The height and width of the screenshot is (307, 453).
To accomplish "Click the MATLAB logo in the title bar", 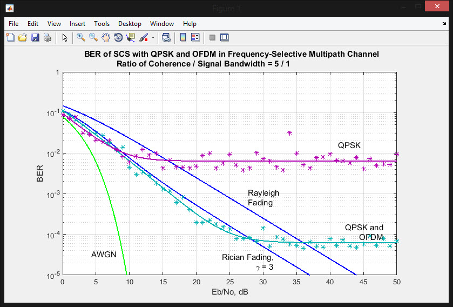I will click(10, 9).
